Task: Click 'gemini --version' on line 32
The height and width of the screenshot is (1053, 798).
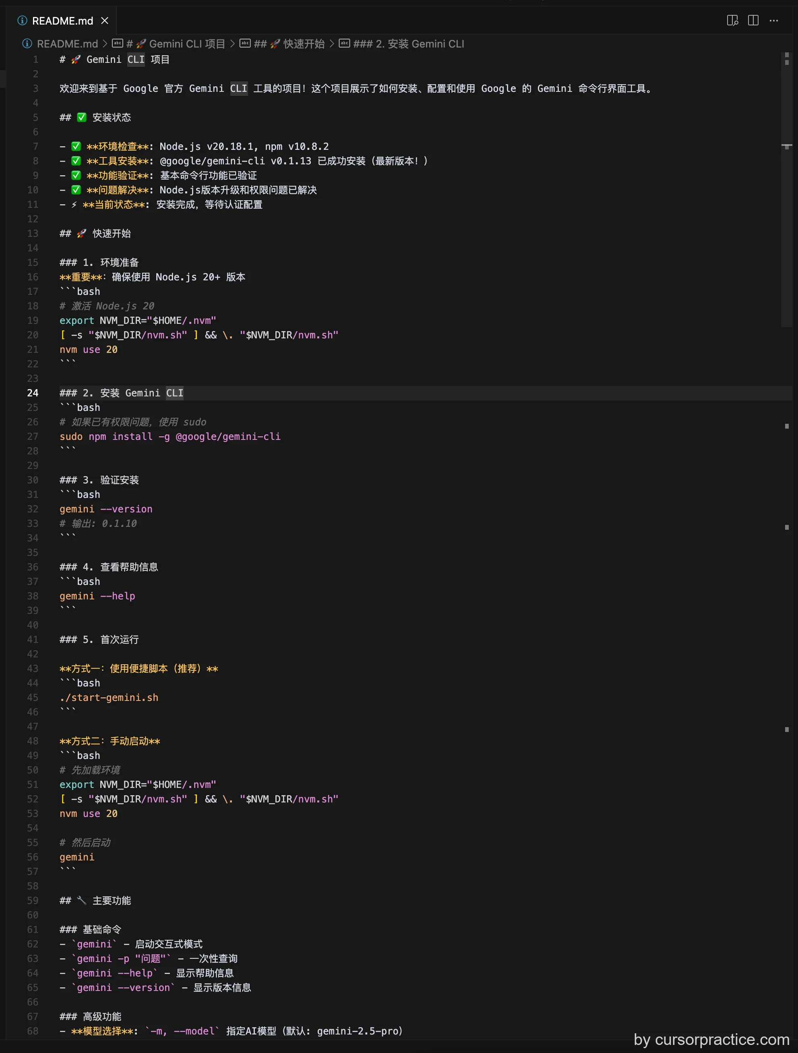Action: (106, 509)
